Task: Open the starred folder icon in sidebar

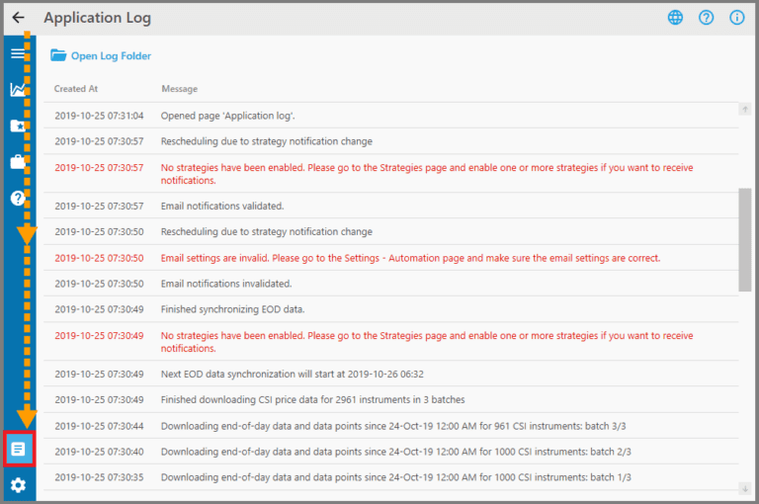Action: click(x=18, y=126)
